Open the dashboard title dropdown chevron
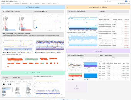This screenshot has height=100, width=131. coord(18,1)
